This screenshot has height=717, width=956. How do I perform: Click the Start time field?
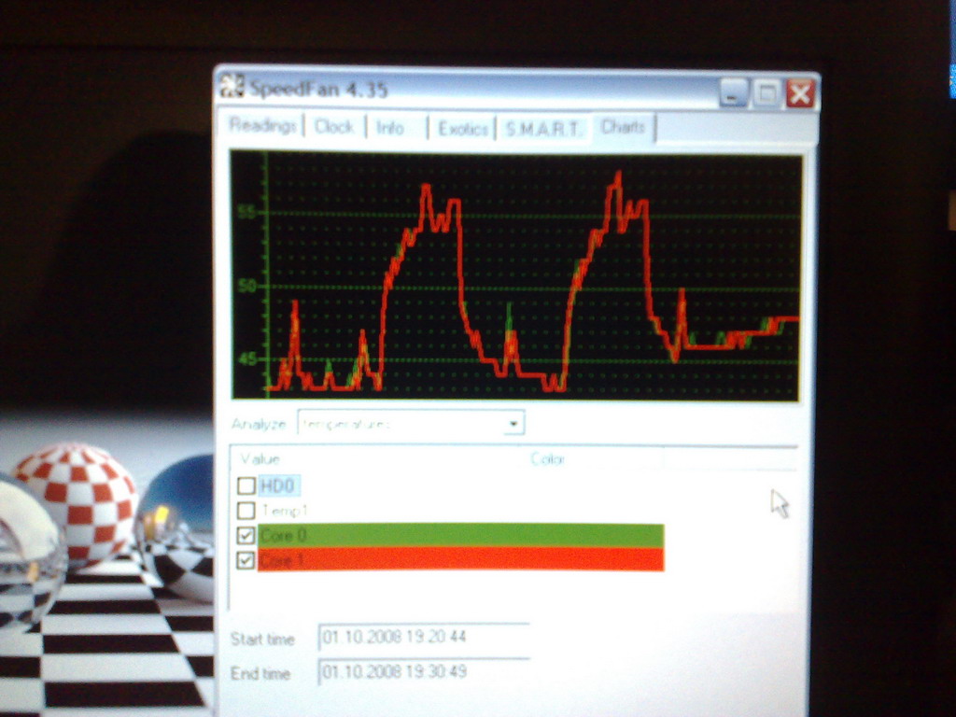coord(424,637)
